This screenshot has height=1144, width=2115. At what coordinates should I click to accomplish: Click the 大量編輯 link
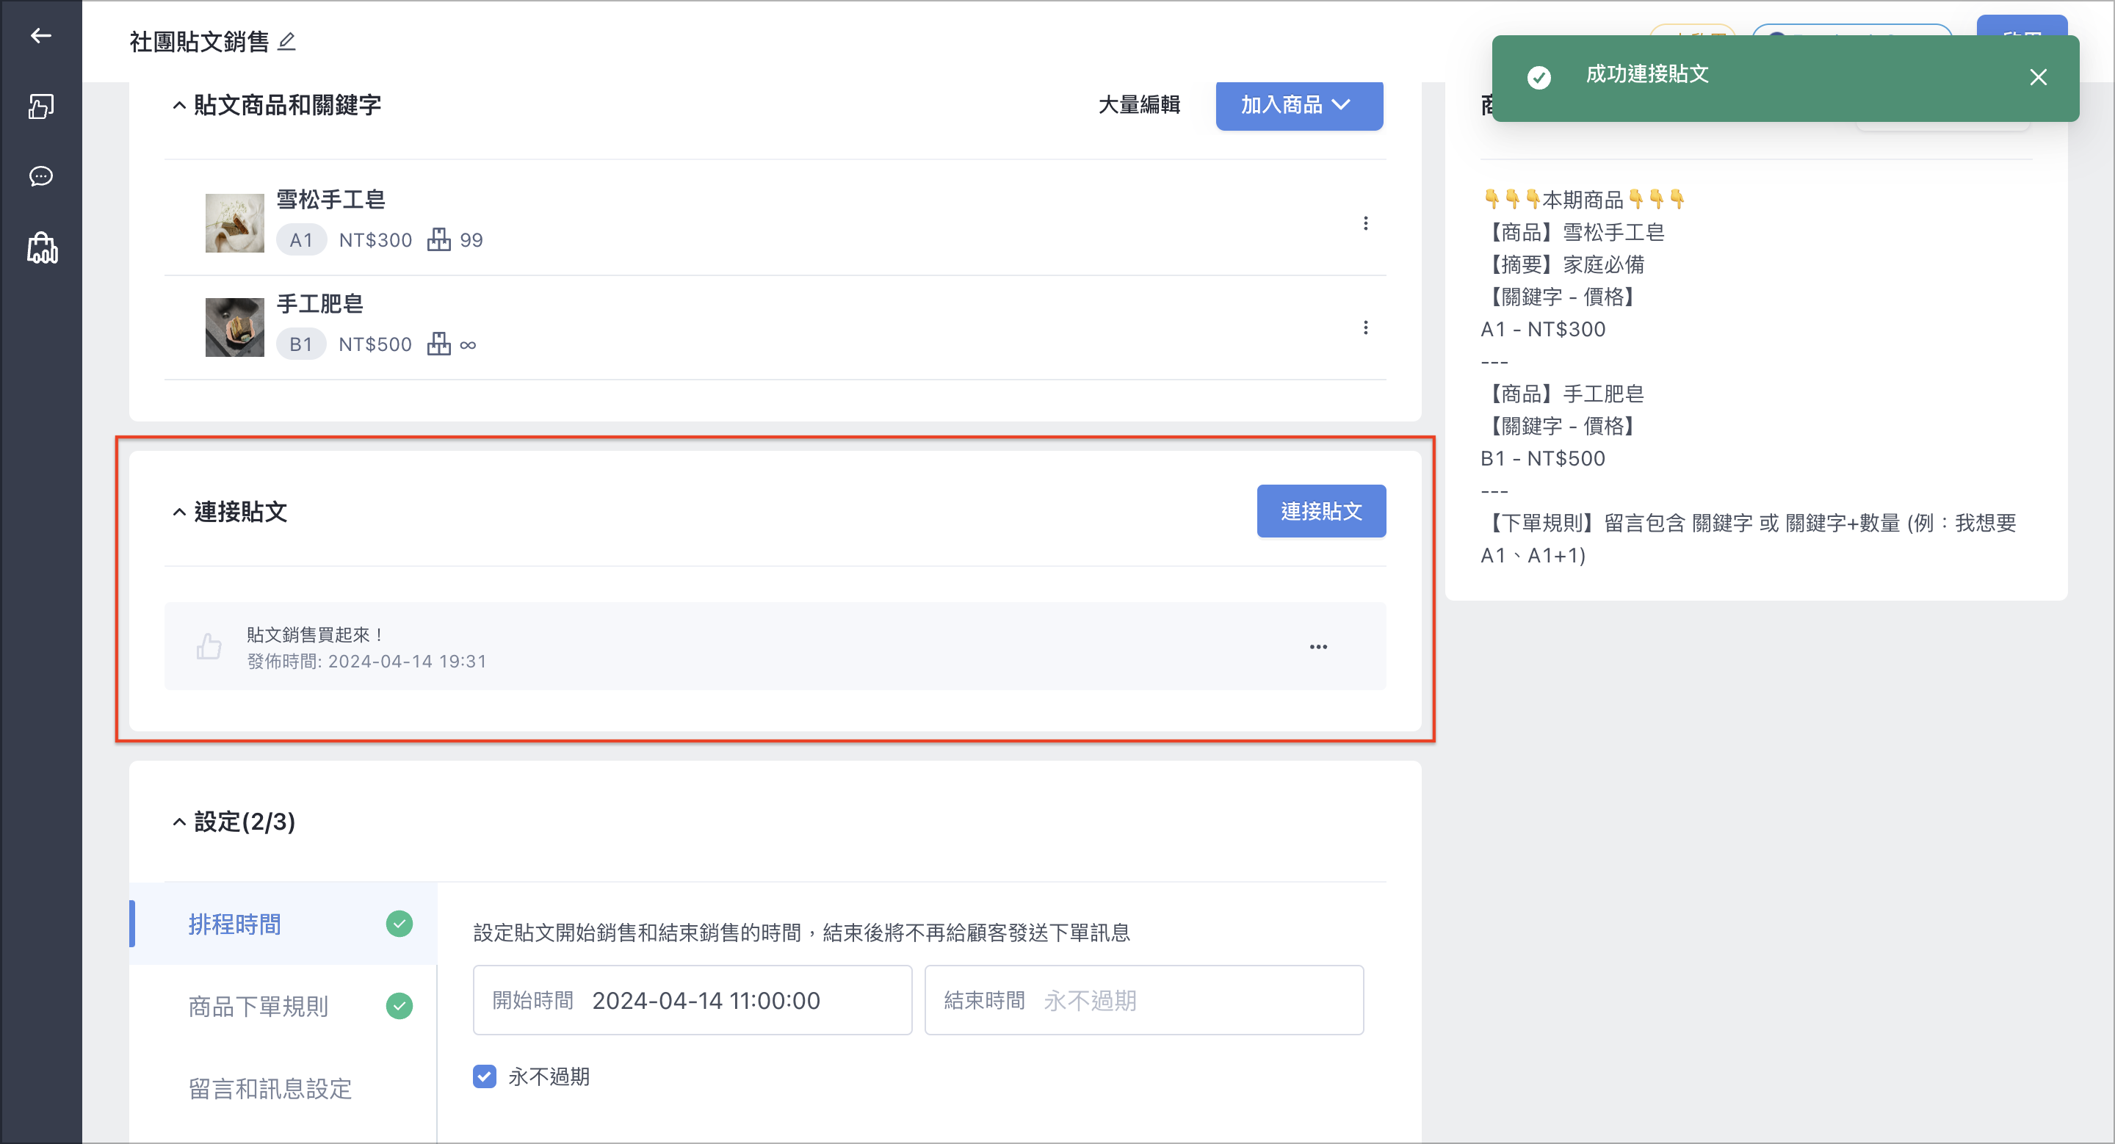coord(1139,105)
